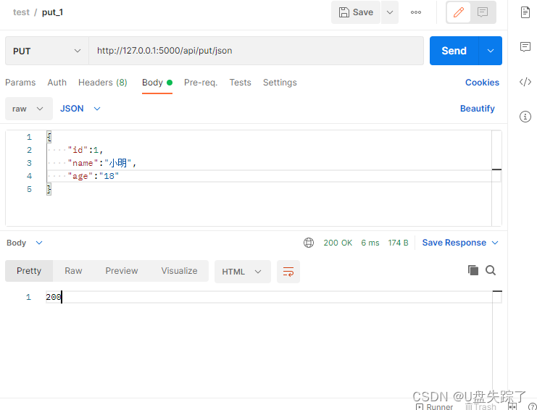The image size is (537, 410).
Task: Open the Comments icon in right sidebar
Action: (525, 47)
